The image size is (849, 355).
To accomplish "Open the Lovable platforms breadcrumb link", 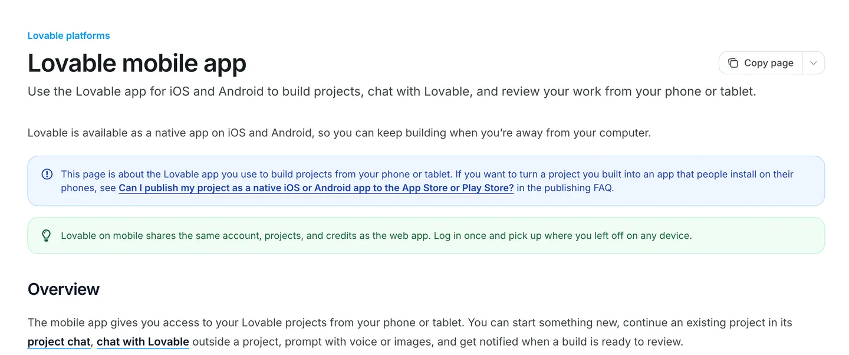I will (68, 35).
